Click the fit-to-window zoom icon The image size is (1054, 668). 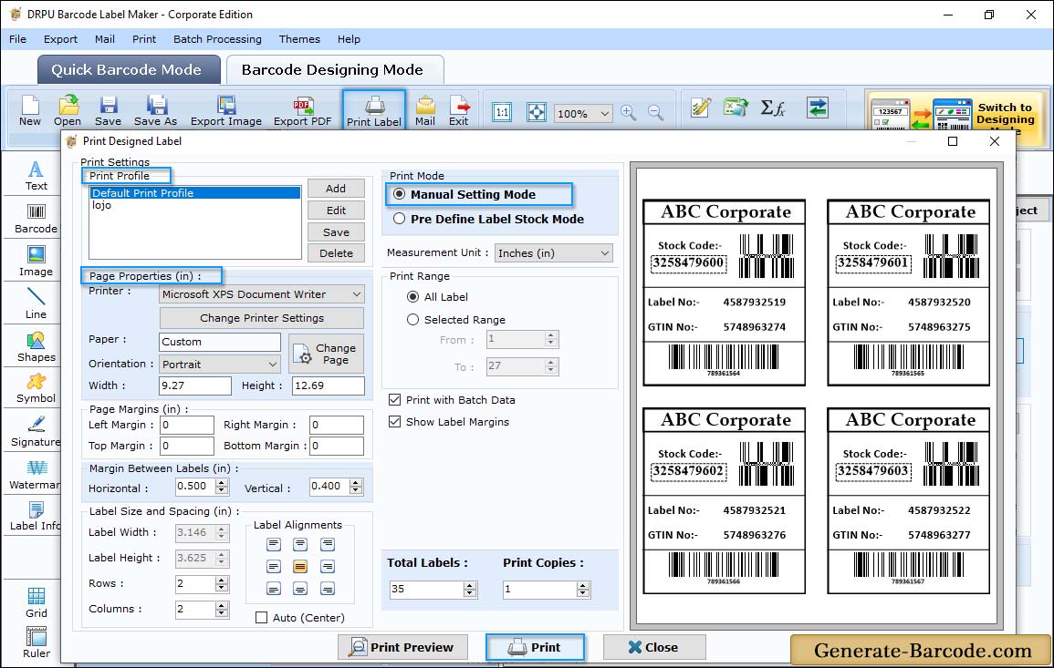[x=537, y=112]
